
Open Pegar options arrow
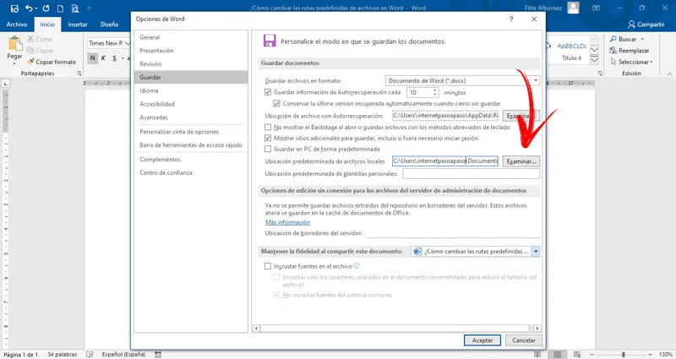tap(14, 63)
